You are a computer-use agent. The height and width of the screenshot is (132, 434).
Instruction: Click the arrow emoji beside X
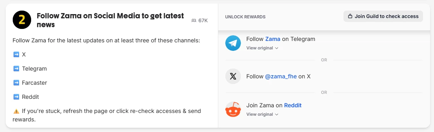tap(16, 54)
